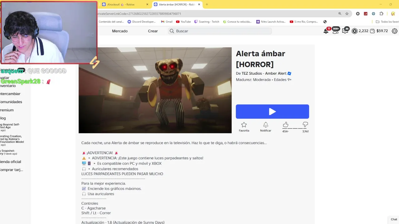The width and height of the screenshot is (399, 224).
Task: Open the browser Extensions puzzle icon
Action: coord(381,14)
